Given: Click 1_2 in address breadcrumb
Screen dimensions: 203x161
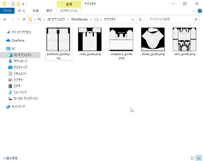Looking at the screenshot, I should 96,19.
